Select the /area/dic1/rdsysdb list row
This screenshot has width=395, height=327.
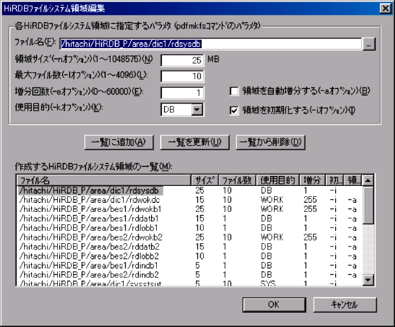tap(190, 190)
